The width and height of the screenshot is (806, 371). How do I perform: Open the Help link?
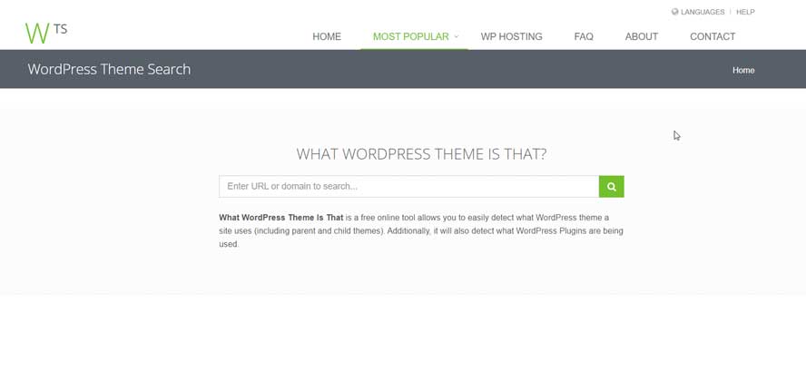[x=745, y=12]
